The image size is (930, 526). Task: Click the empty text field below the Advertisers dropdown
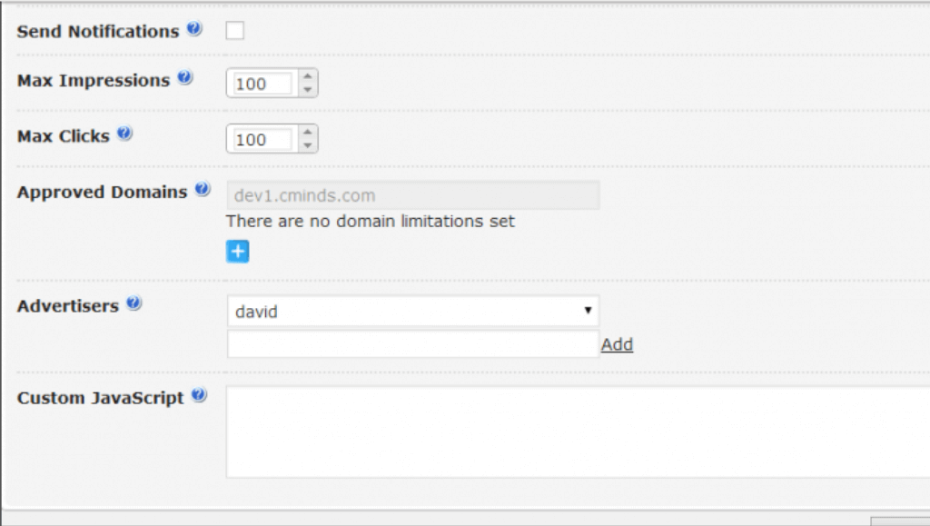tap(412, 344)
